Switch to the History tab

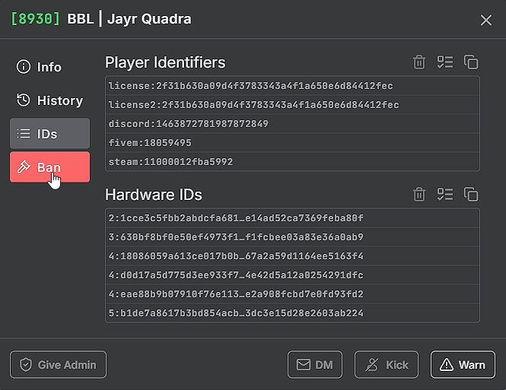pos(49,100)
